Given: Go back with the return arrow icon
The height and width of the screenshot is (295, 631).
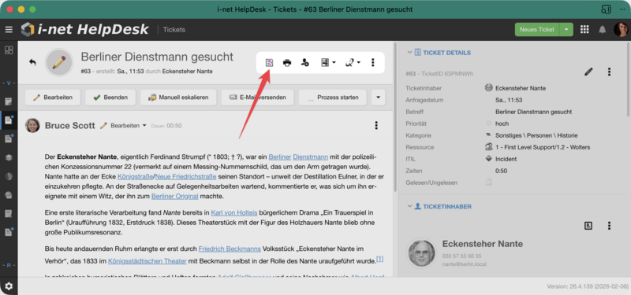Looking at the screenshot, I should [32, 62].
